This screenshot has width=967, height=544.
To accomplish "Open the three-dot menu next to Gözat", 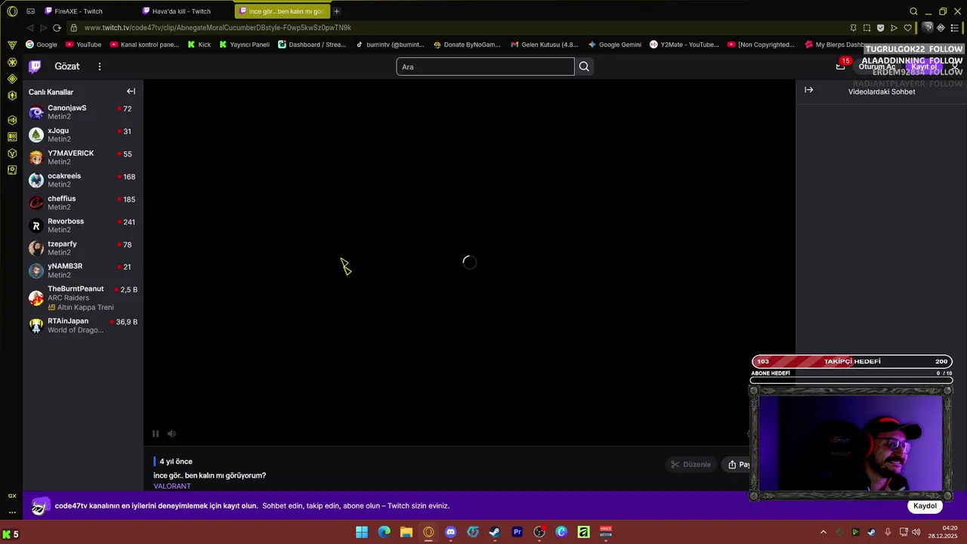I will pos(99,66).
